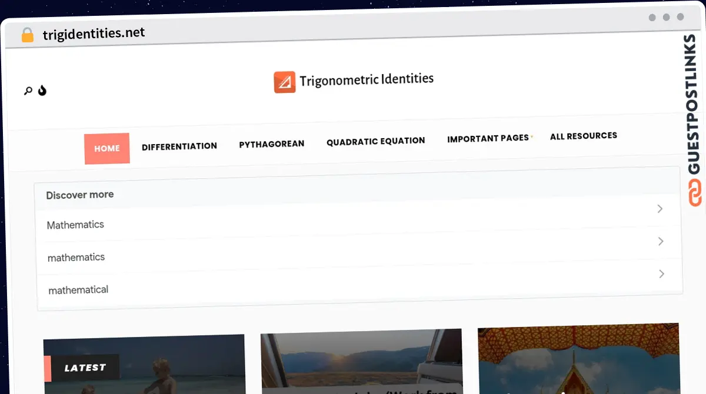Expand the capitalized Mathematics row chevron
706x394 pixels.
660,209
